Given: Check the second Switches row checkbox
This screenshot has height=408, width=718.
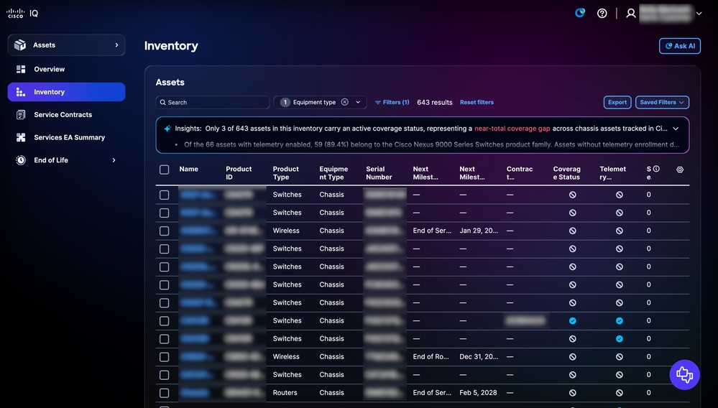Looking at the screenshot, I should (x=165, y=213).
